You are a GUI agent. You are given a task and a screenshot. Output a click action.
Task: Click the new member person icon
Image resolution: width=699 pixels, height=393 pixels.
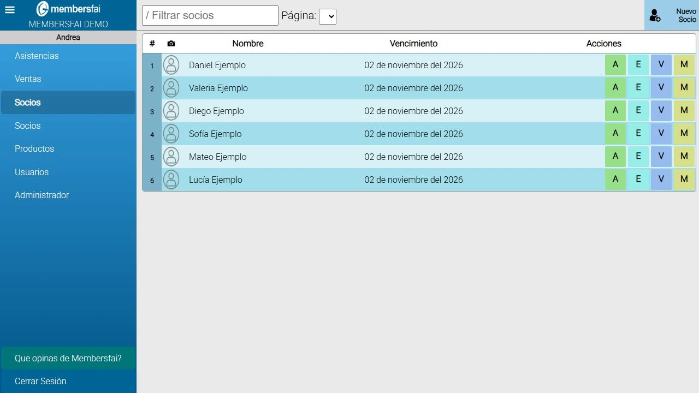(x=655, y=15)
